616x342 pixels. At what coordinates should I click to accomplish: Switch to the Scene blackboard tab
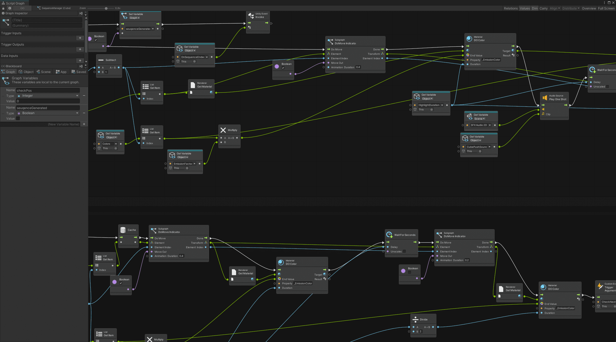[x=43, y=72]
